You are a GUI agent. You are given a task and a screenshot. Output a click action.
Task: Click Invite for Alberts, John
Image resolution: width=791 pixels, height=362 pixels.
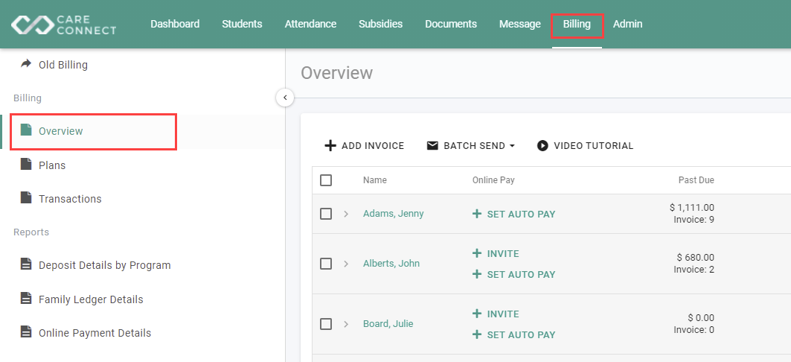click(496, 253)
